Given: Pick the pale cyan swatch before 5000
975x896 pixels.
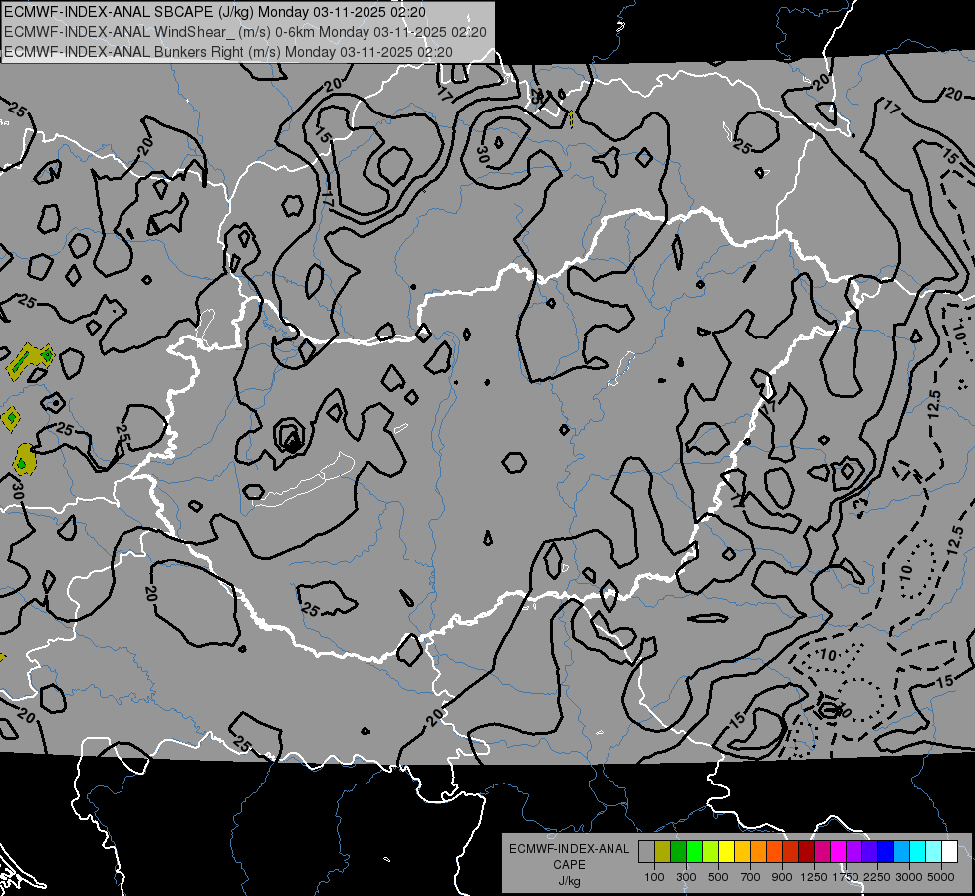Looking at the screenshot, I should coord(933,851).
